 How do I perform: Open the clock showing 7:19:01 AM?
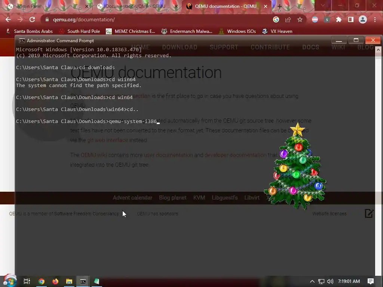[x=349, y=281]
